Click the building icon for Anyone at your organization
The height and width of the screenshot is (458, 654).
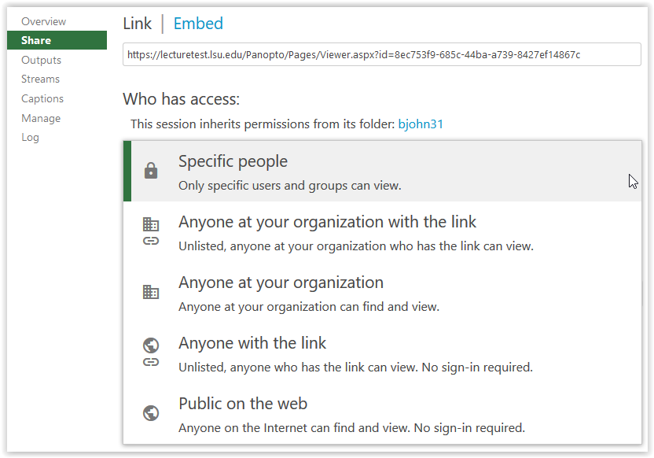point(151,292)
